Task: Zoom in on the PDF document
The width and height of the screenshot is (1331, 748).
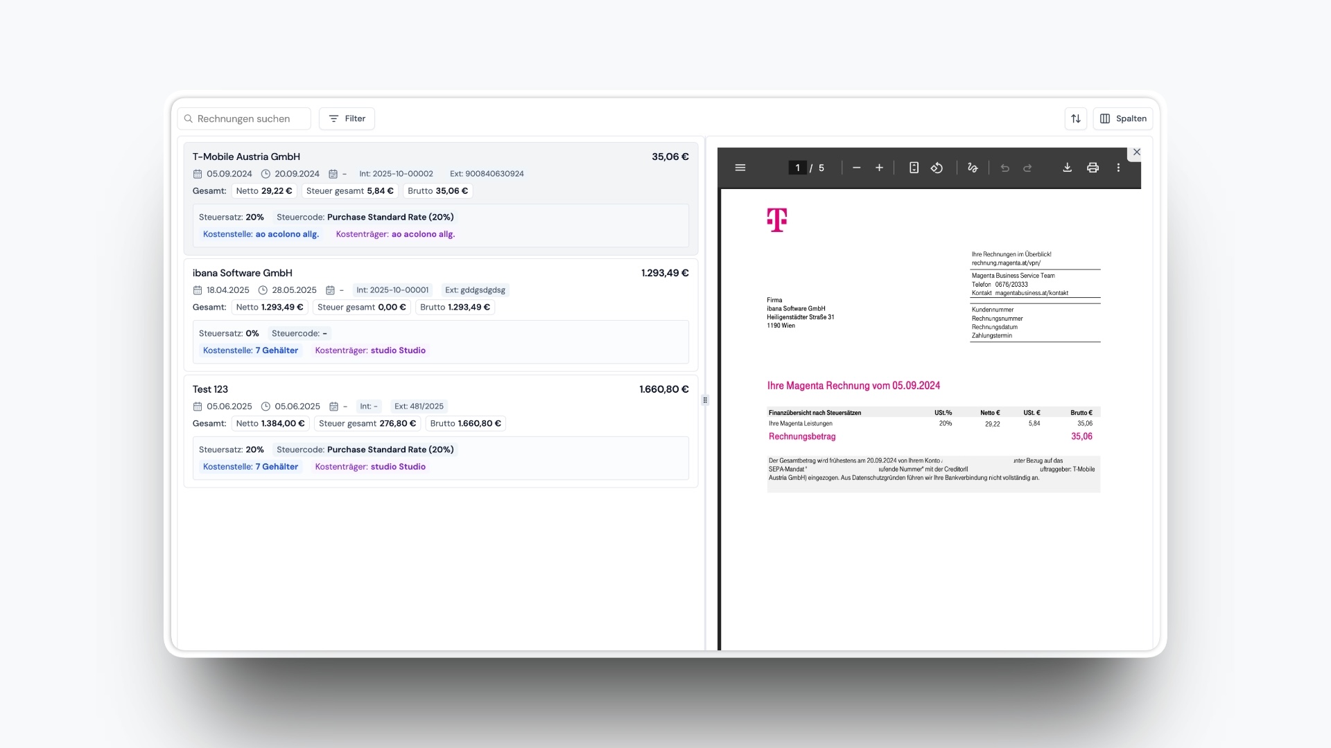Action: pos(879,168)
